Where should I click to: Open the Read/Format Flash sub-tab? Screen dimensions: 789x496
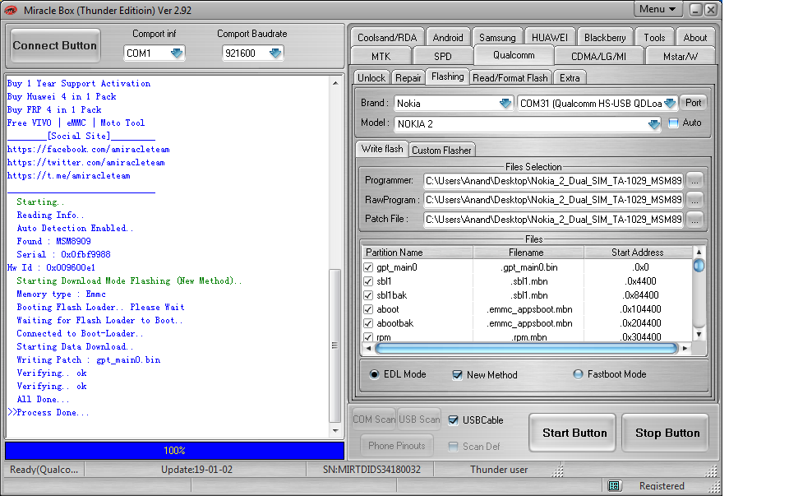(x=510, y=77)
